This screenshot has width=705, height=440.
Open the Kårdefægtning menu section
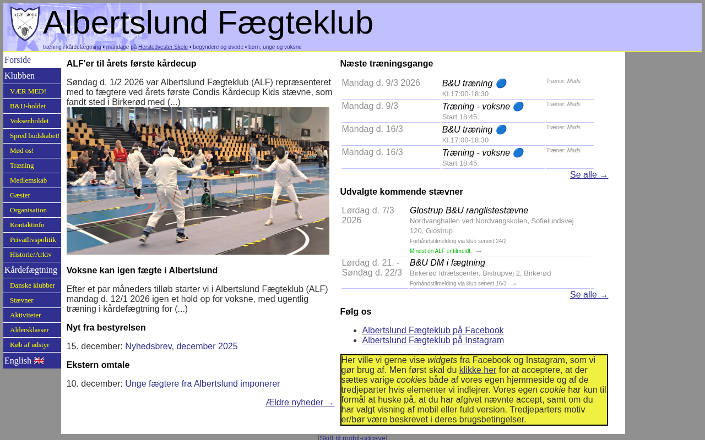[32, 270]
